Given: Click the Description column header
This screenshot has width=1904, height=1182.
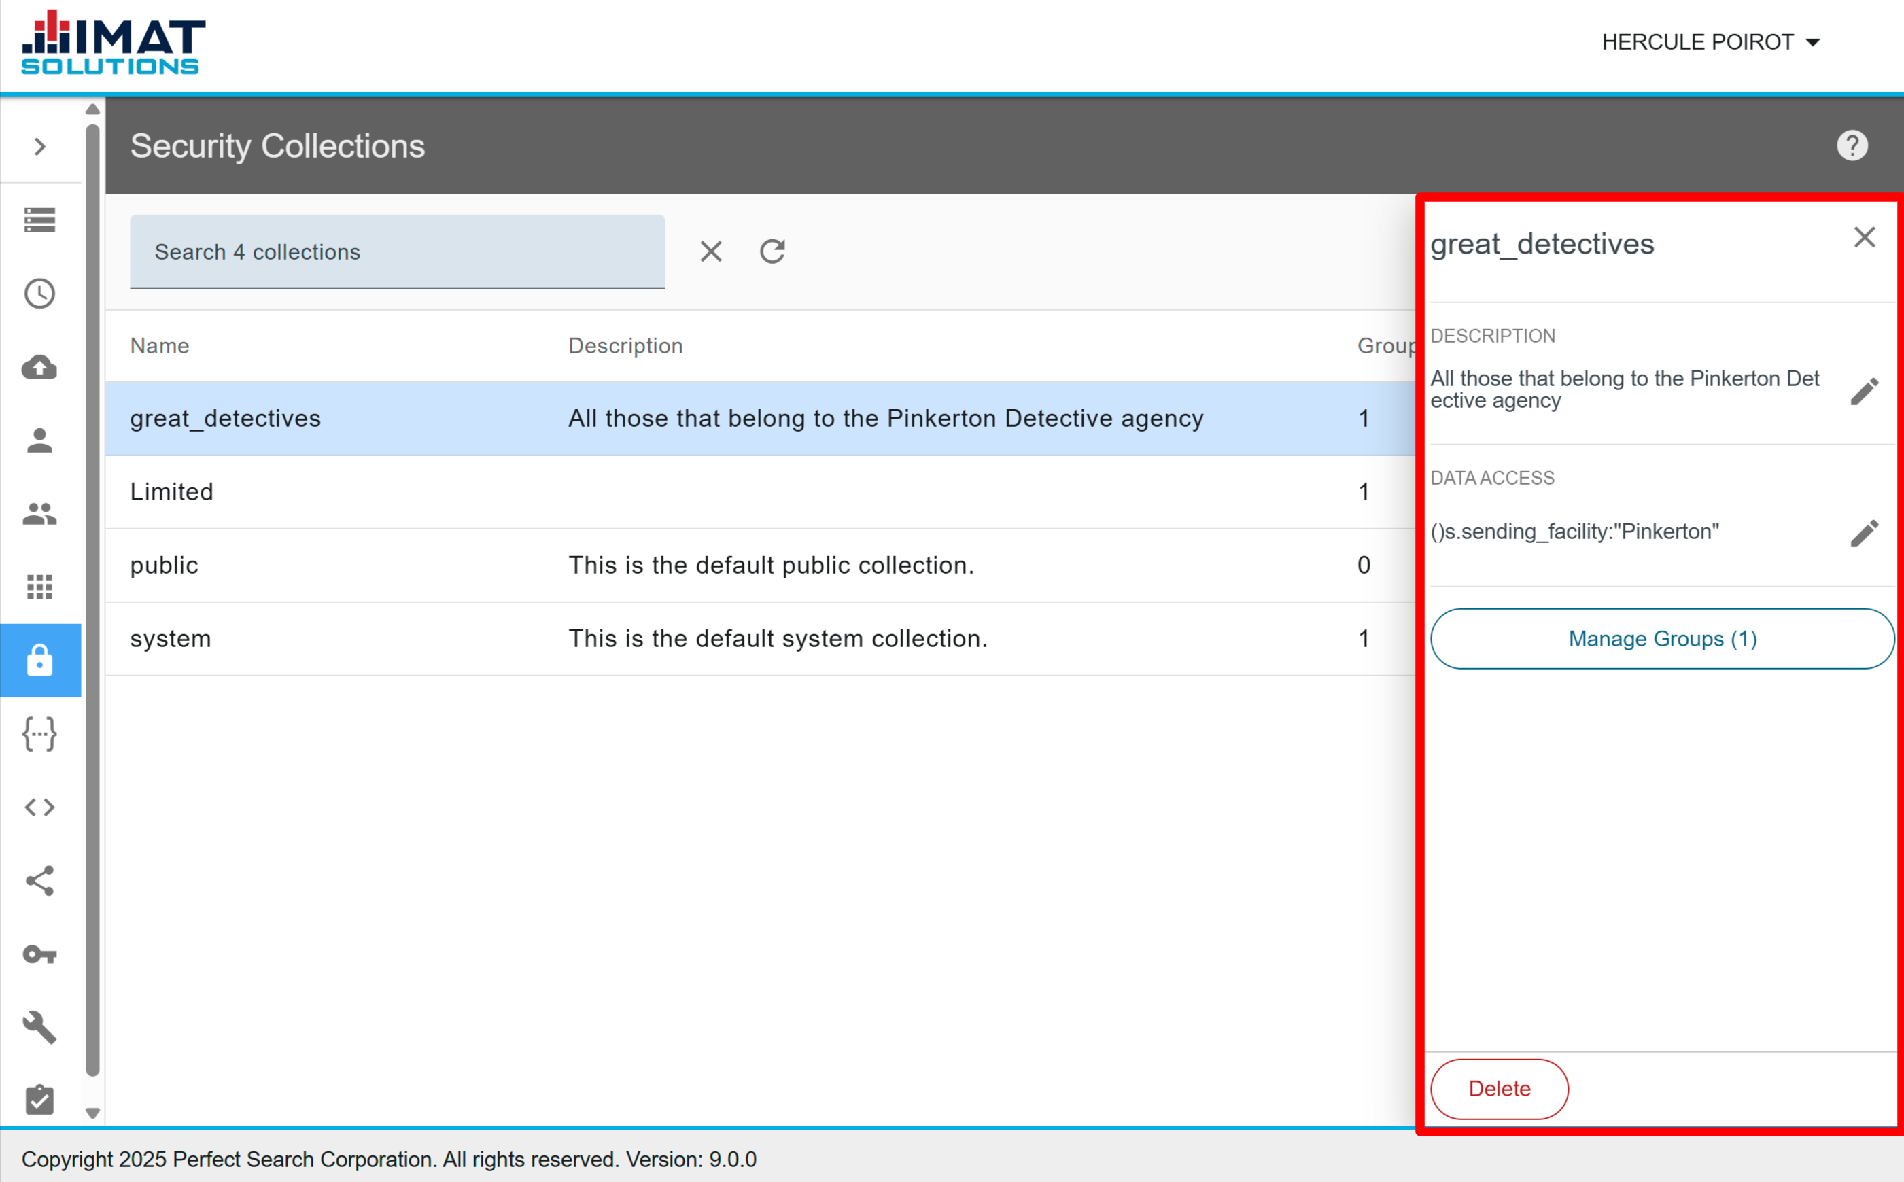Looking at the screenshot, I should (x=625, y=345).
